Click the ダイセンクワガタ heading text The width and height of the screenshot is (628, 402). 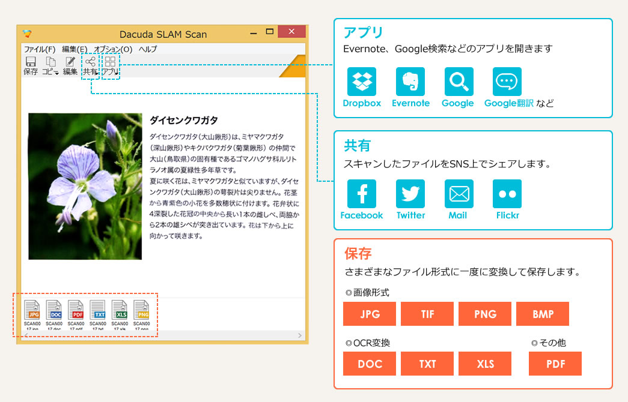(184, 121)
